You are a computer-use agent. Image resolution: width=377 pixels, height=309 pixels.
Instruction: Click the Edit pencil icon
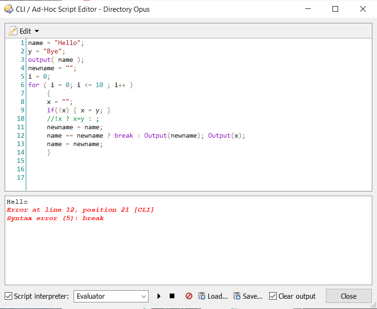13,31
